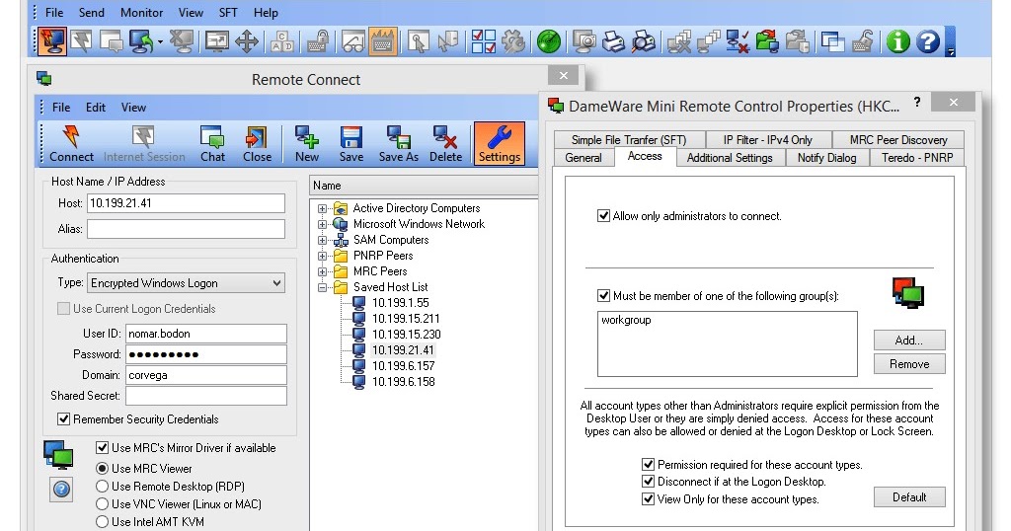Expand SAM Computers node
The image size is (1011, 531).
(x=323, y=240)
